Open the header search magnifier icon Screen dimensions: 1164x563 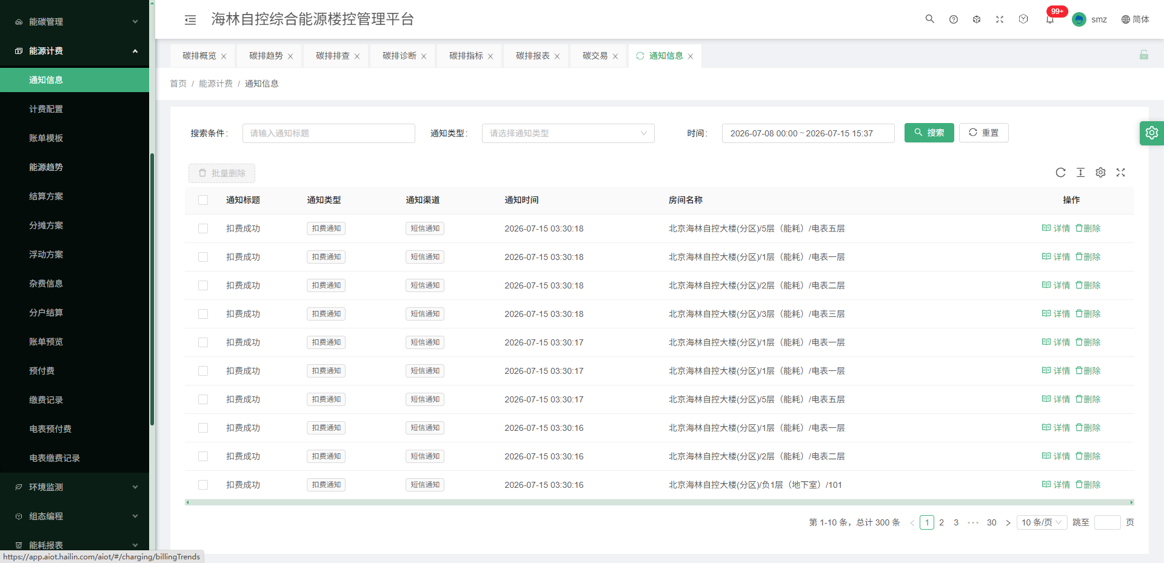point(929,19)
